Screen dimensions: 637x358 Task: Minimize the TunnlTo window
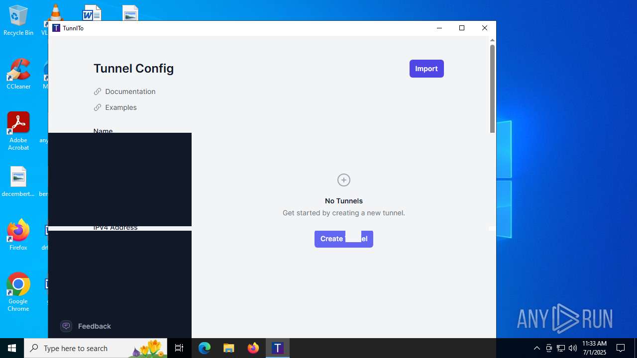tap(439, 28)
